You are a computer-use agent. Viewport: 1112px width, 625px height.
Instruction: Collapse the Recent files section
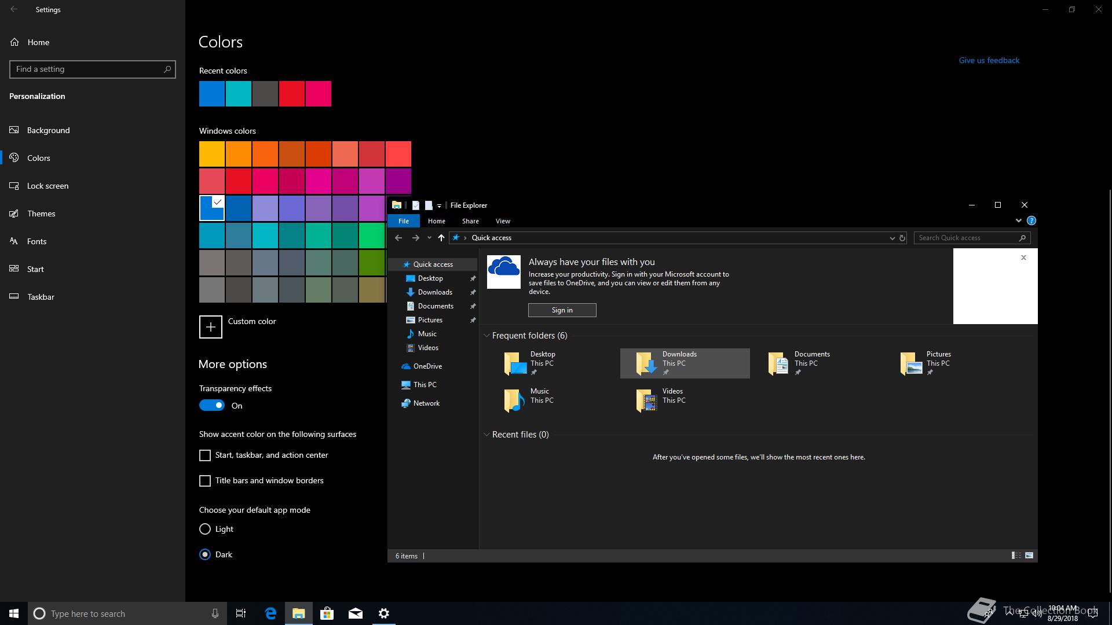pos(487,435)
